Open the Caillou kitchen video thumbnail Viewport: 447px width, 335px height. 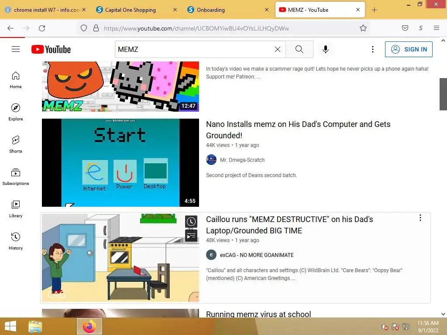point(120,258)
